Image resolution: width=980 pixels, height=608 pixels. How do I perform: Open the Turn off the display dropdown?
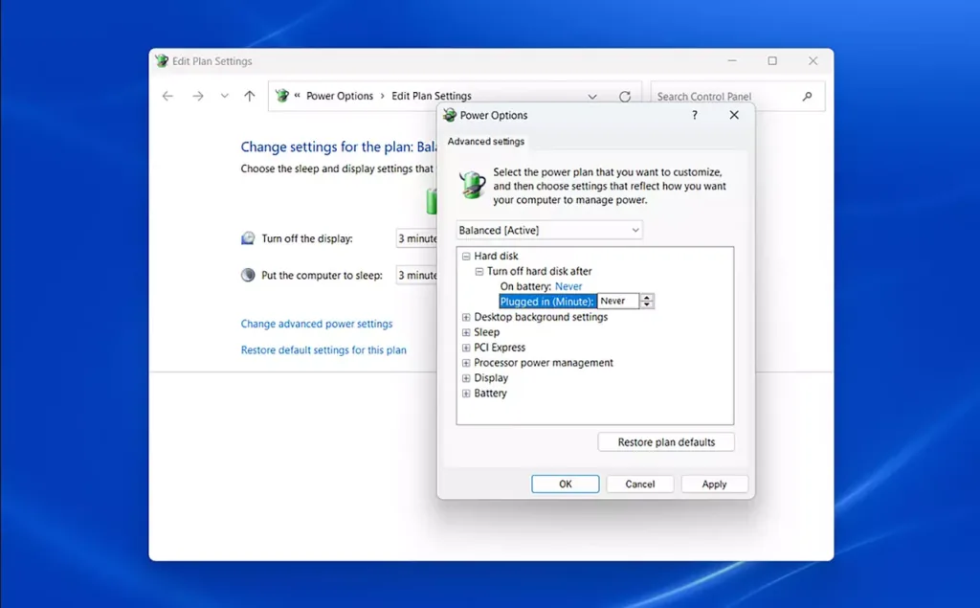[417, 238]
